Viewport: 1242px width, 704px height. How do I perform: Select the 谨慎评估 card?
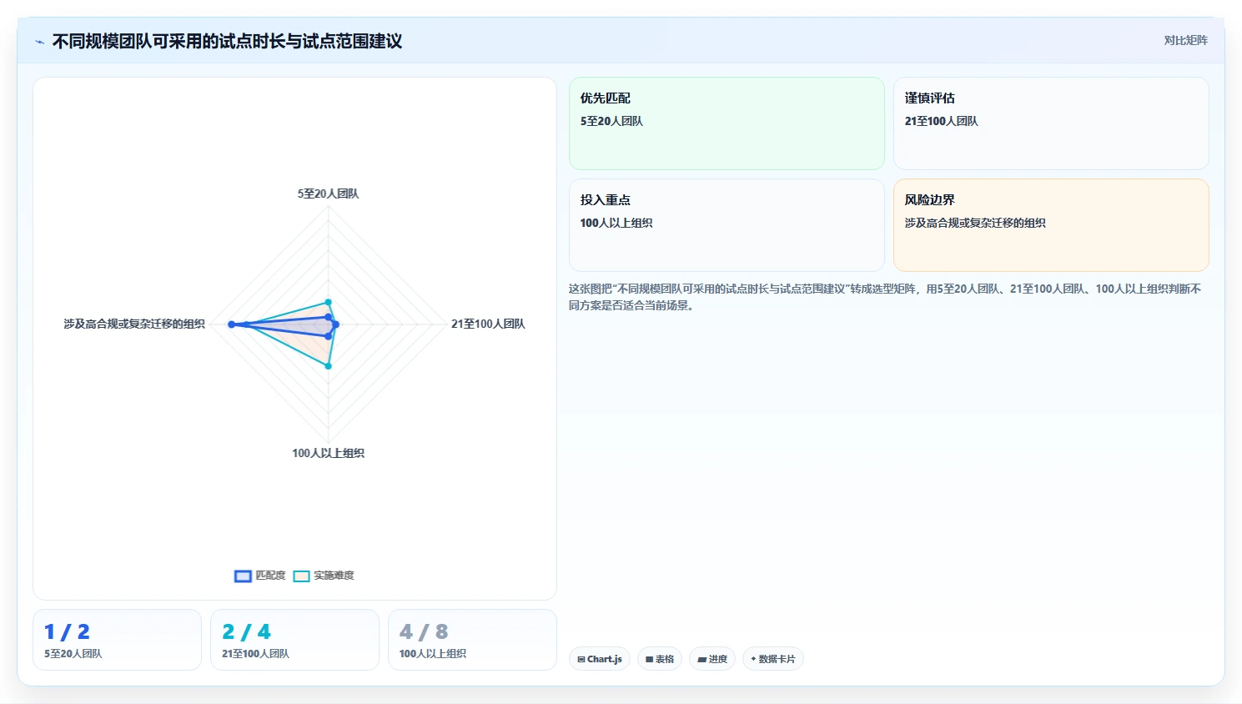(1051, 123)
